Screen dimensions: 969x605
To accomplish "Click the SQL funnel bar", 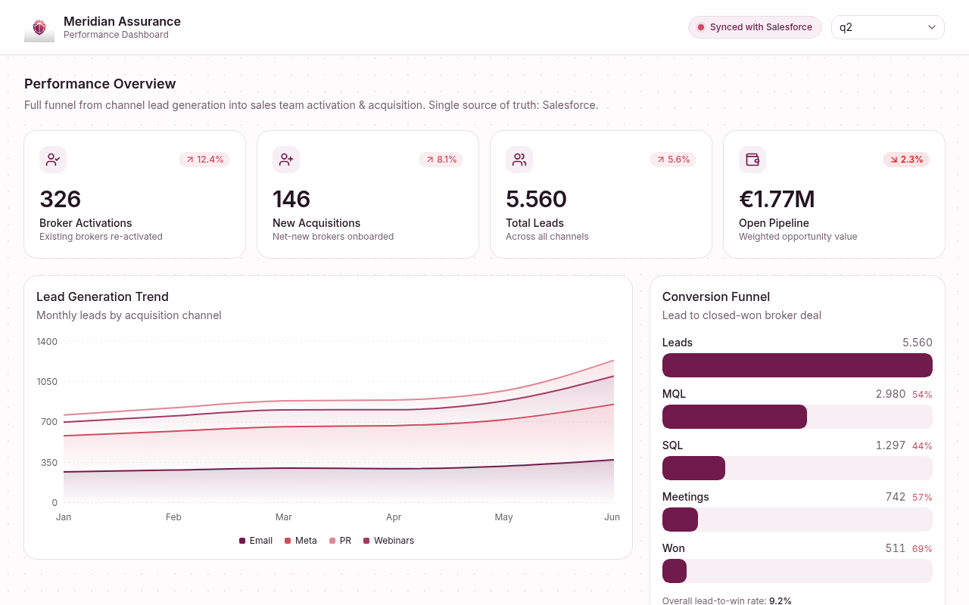I will click(x=693, y=468).
